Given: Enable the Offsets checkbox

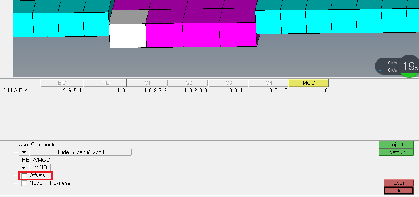Looking at the screenshot, I should point(25,175).
